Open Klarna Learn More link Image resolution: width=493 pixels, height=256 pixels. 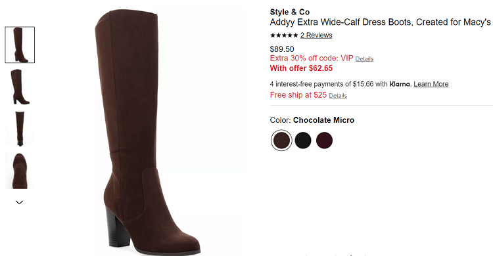click(x=431, y=84)
